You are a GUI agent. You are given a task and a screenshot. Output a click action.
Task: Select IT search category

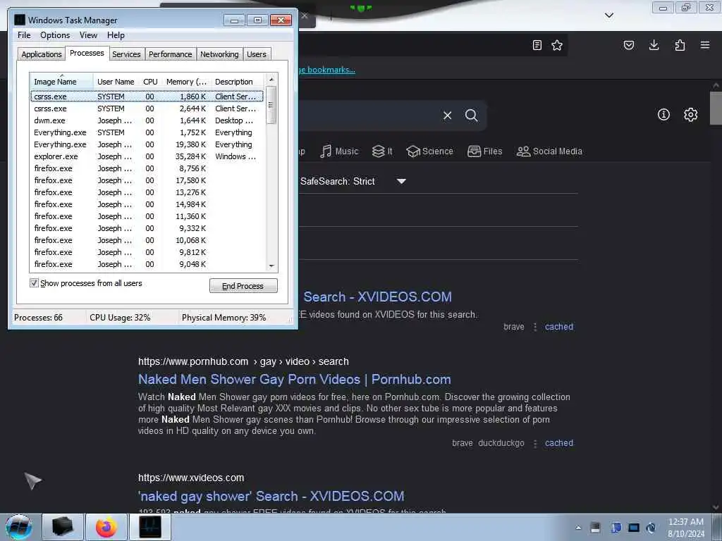pyautogui.click(x=382, y=151)
